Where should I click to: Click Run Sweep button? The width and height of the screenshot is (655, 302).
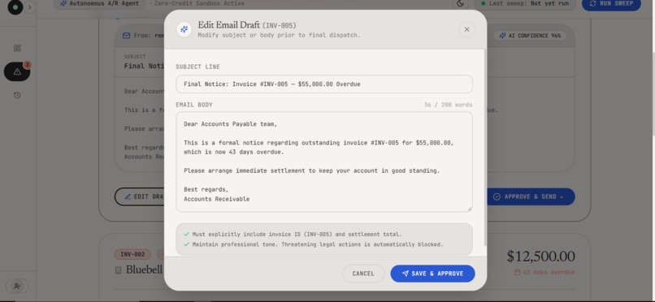(611, 4)
